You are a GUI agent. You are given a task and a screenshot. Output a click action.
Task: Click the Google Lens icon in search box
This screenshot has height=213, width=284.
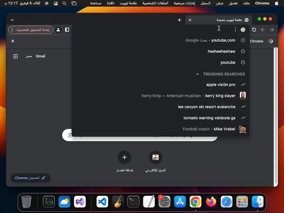[x=70, y=135]
